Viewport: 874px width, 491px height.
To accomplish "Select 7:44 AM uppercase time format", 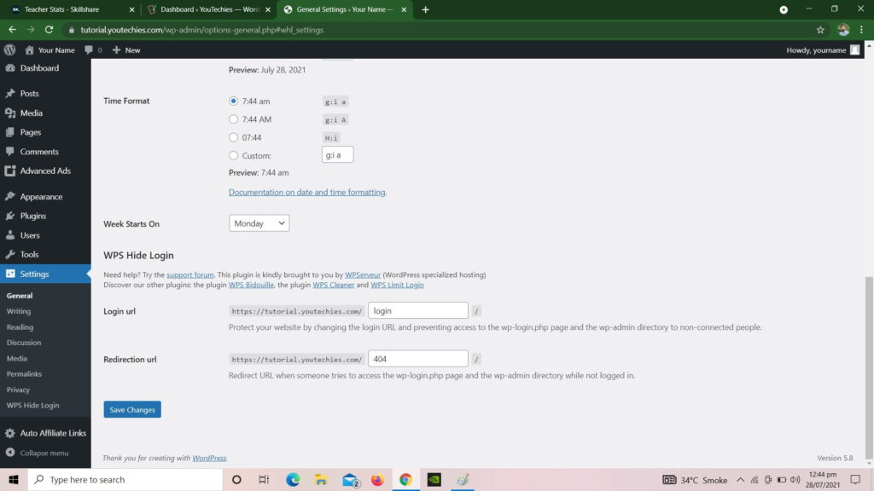I will [x=233, y=119].
